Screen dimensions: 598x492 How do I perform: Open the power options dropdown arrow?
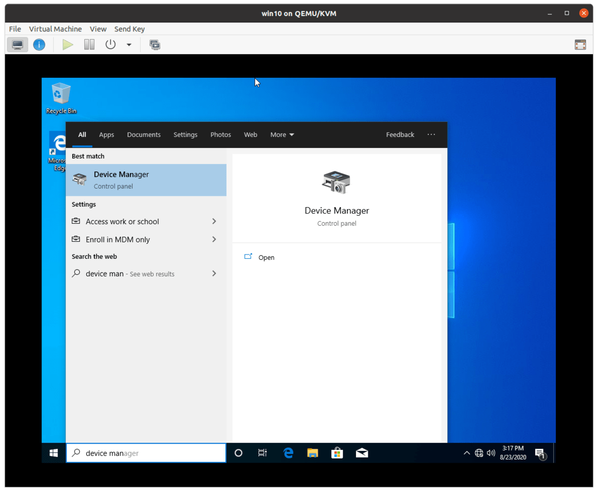[129, 45]
